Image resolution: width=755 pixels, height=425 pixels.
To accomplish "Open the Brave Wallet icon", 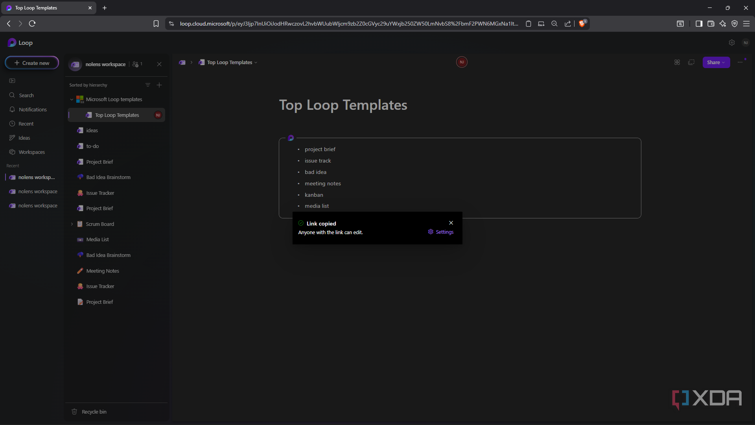I will [x=711, y=24].
